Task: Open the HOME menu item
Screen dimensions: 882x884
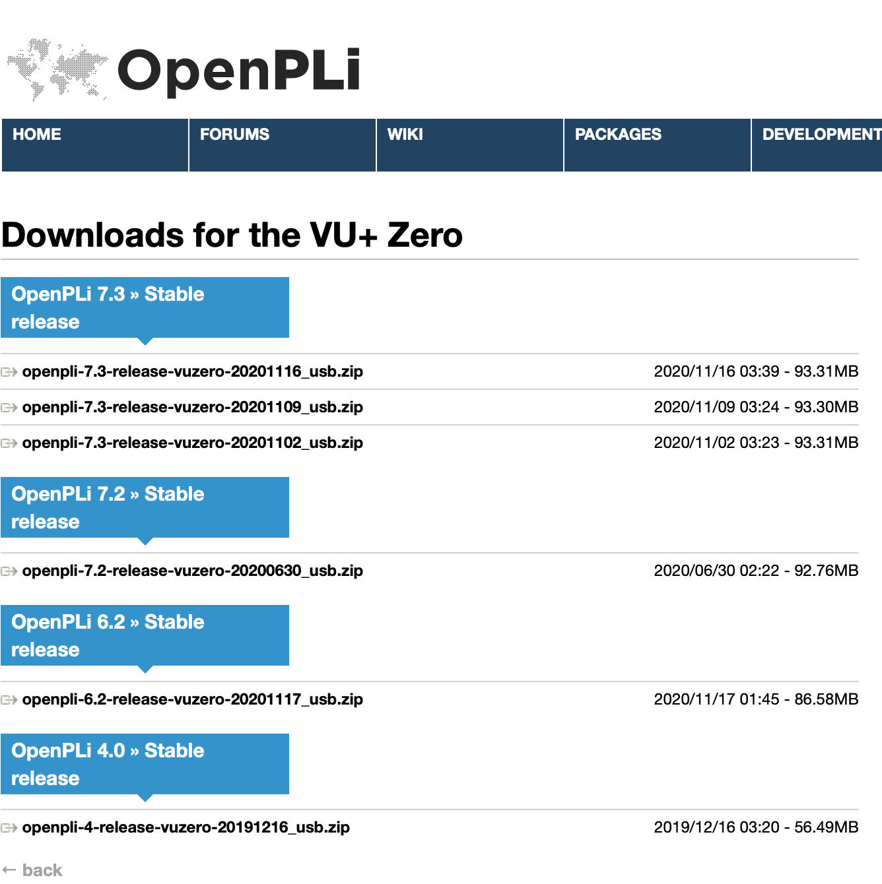Action: point(95,145)
